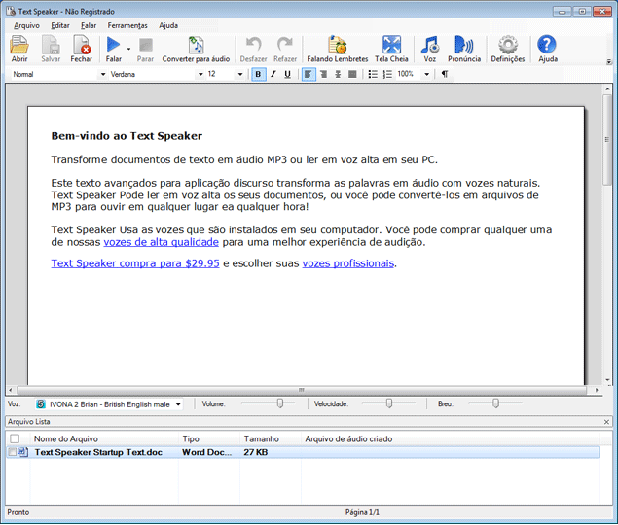The width and height of the screenshot is (618, 525).
Task: Switch to Tela Cheia full screen
Action: pyautogui.click(x=391, y=46)
